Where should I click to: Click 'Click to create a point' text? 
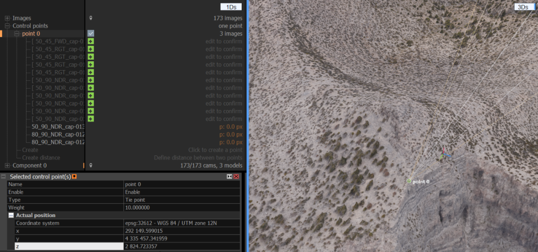point(215,150)
